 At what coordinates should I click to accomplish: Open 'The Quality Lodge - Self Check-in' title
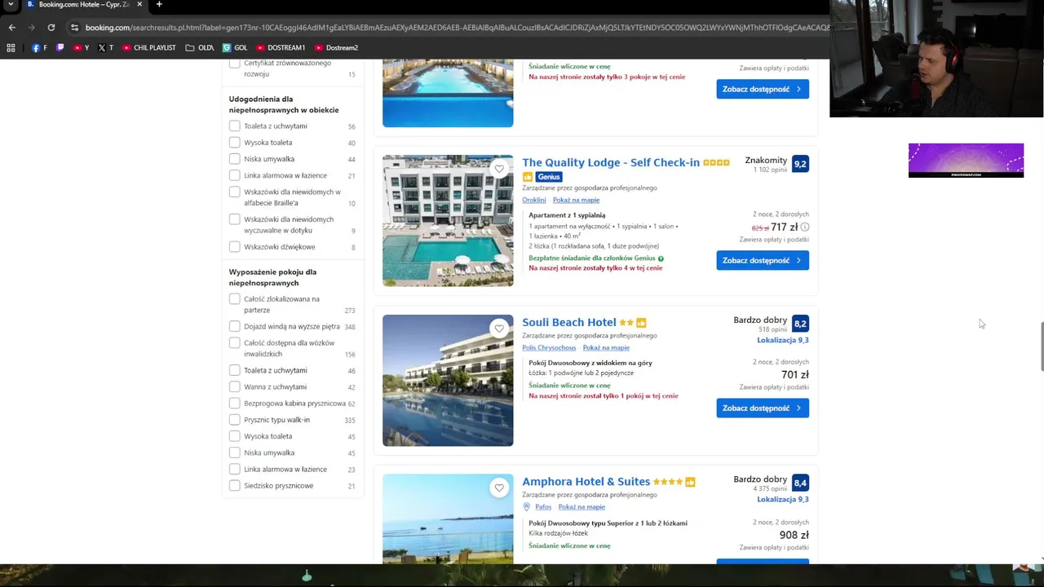(x=611, y=162)
